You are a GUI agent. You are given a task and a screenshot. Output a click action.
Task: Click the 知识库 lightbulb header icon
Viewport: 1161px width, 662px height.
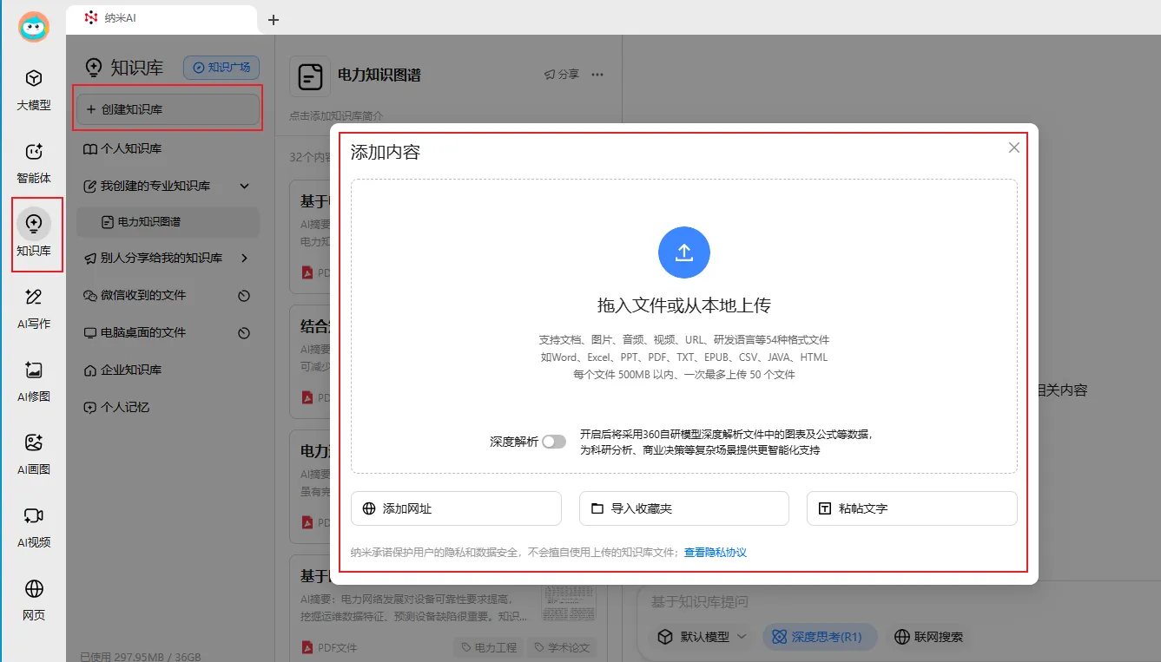point(93,68)
